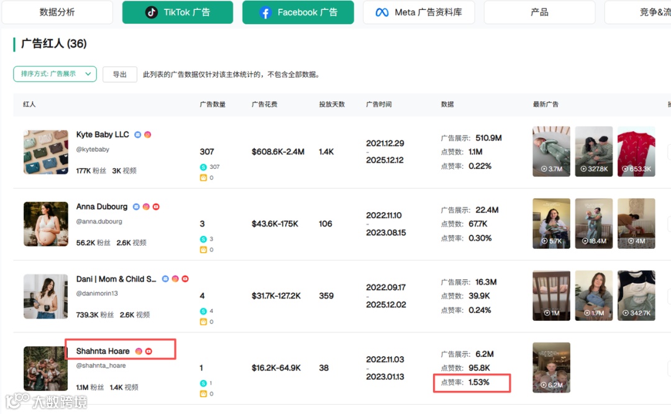Click Dani Mom & Child YouTube icon
Image resolution: width=671 pixels, height=414 pixels.
tap(185, 279)
